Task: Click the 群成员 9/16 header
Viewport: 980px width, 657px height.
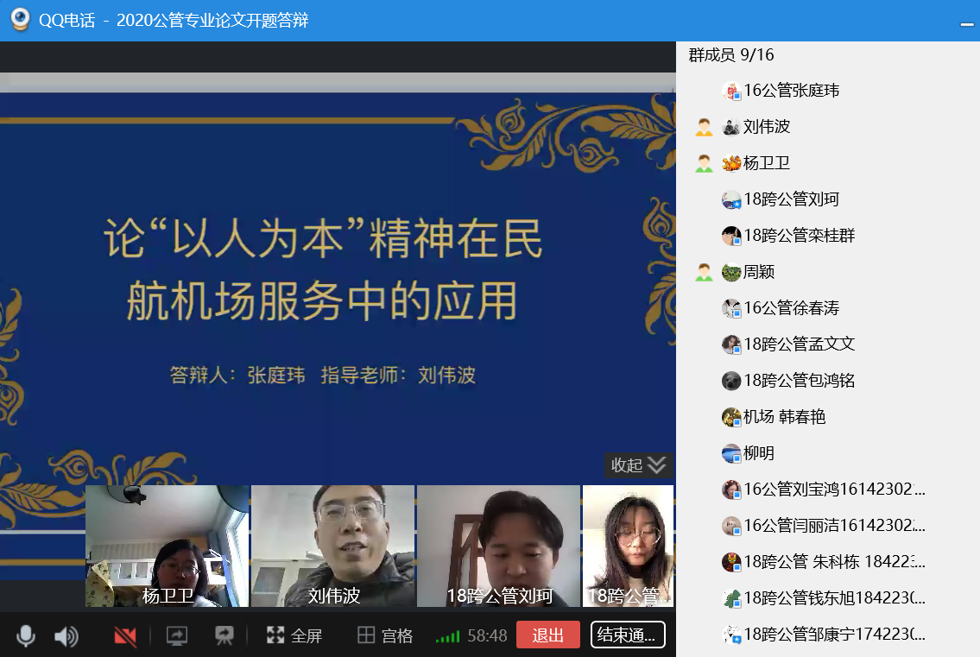Action: pyautogui.click(x=731, y=55)
